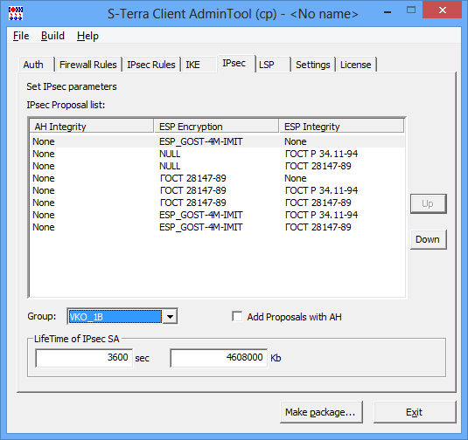
Task: Click the VKO_1B Group combo box field
Action: [x=115, y=316]
